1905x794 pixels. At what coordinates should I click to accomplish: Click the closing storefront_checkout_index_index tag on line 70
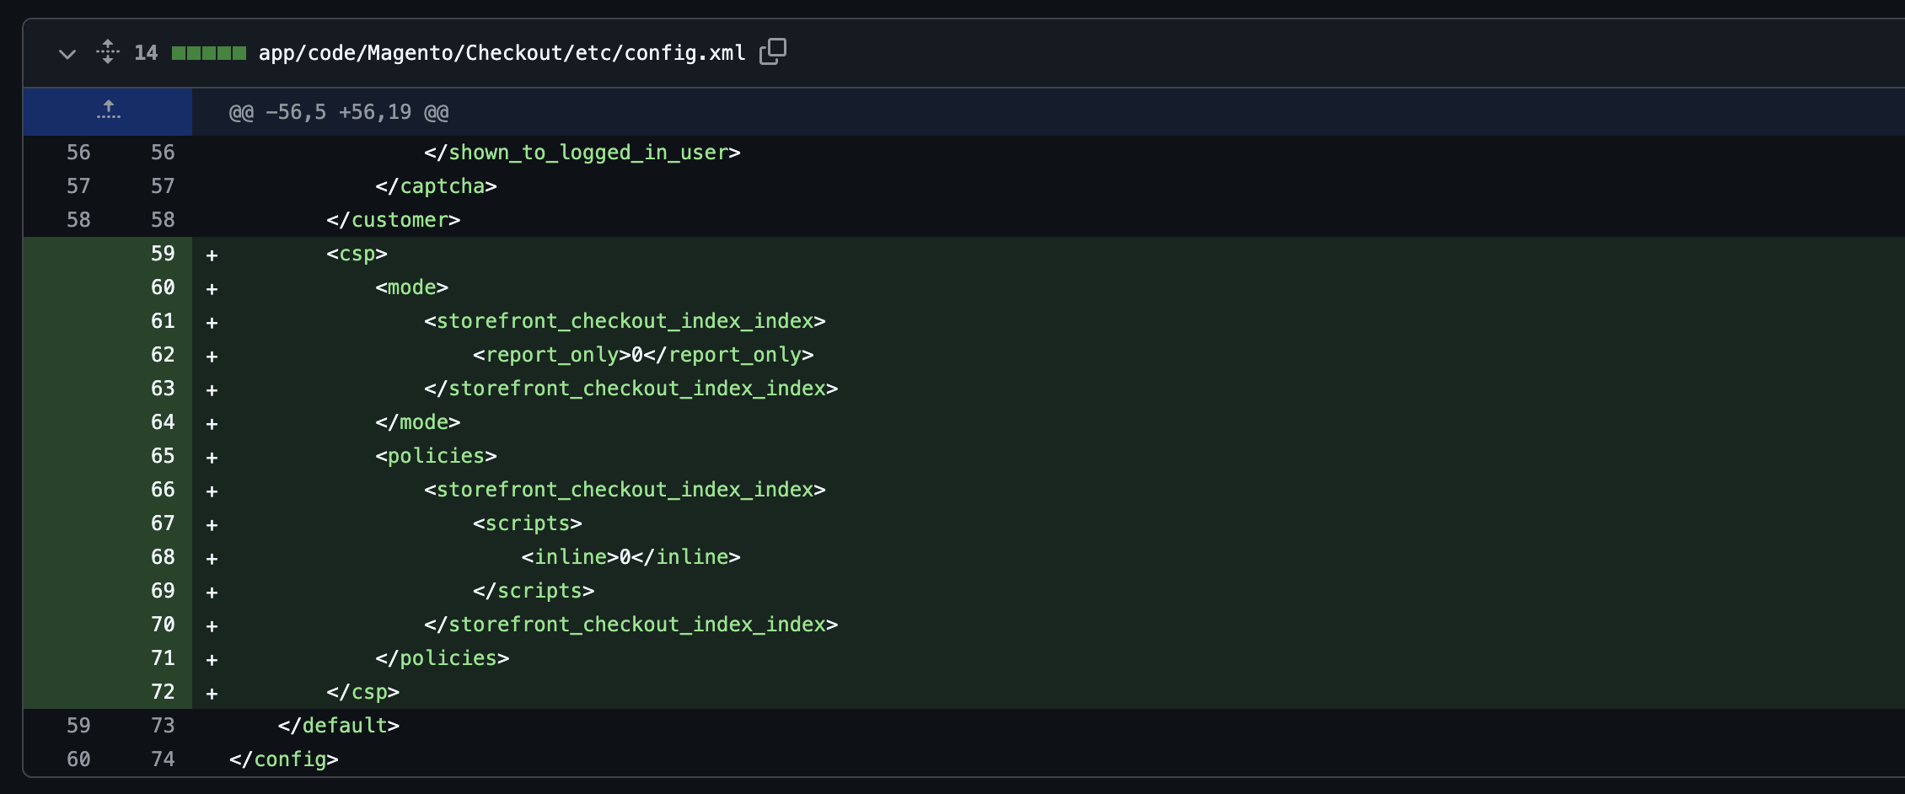click(631, 625)
